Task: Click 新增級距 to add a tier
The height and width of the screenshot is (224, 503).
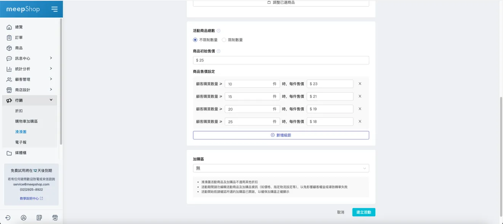Action: click(281, 135)
